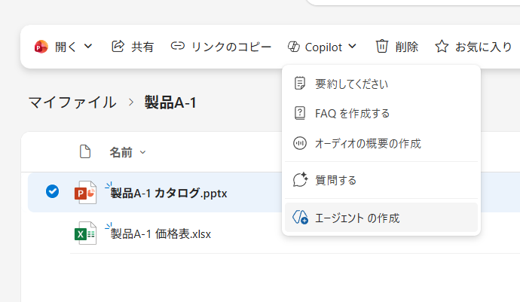This screenshot has height=302, width=520.
Task: Collapse the Copilot dropdown chevron
Action: point(353,47)
